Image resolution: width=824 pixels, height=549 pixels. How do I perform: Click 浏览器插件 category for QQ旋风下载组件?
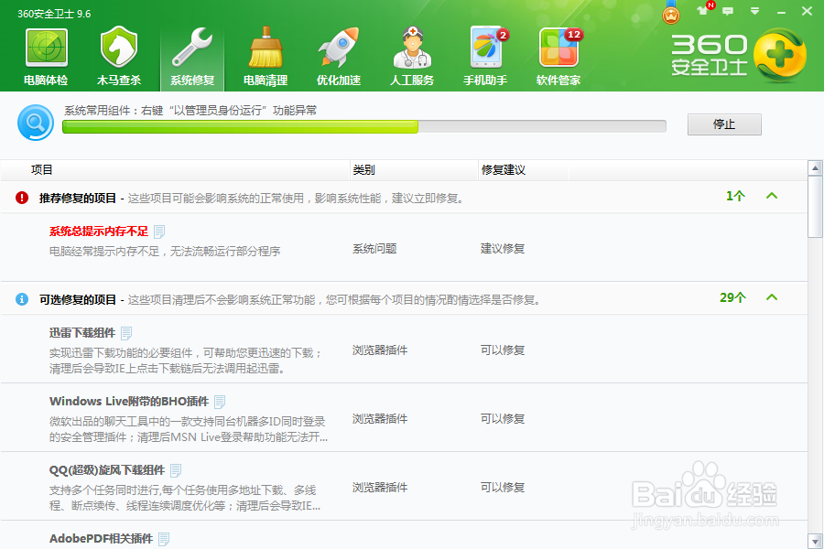(x=380, y=488)
